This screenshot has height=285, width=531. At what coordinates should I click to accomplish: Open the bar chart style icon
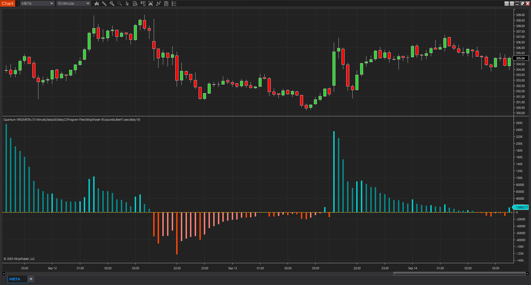click(x=97, y=4)
